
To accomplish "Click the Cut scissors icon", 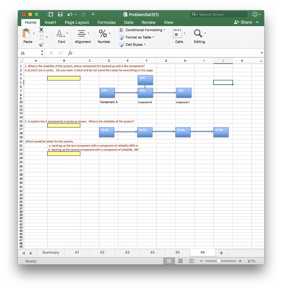I will point(41,30).
